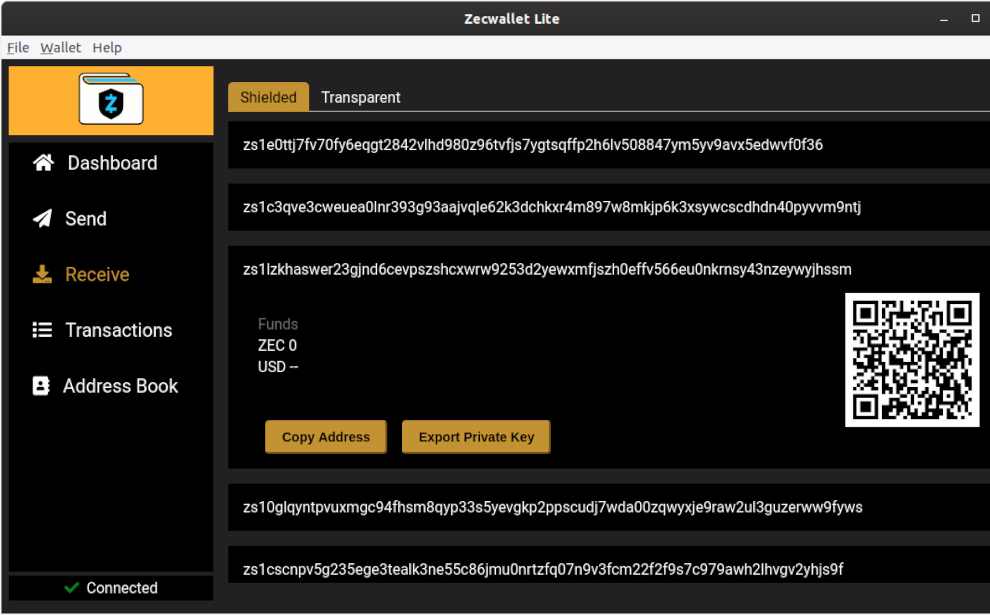
Task: Open the Address Book contact icon
Action: (42, 386)
